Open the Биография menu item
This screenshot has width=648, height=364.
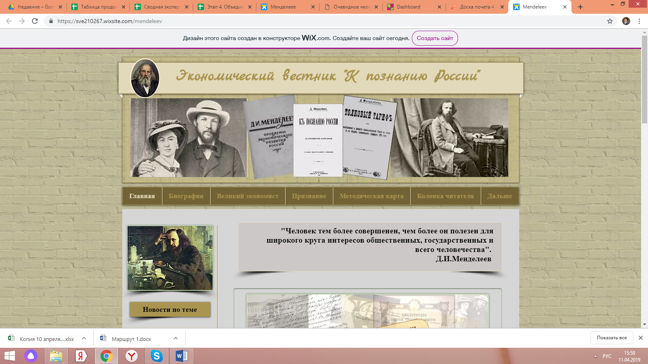(186, 196)
